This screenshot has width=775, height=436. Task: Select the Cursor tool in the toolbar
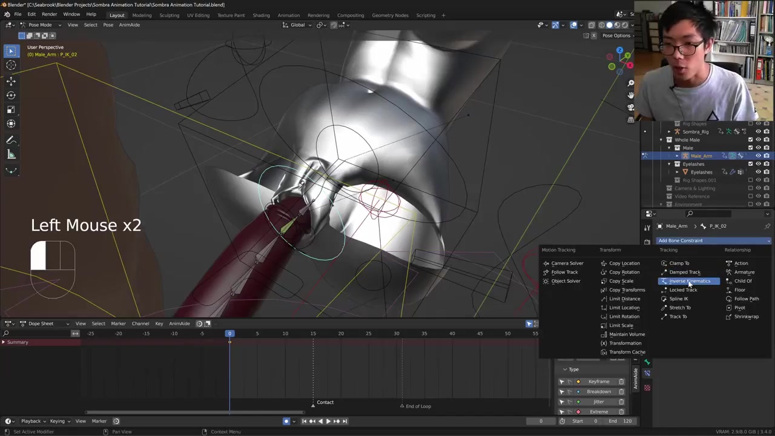(x=11, y=65)
